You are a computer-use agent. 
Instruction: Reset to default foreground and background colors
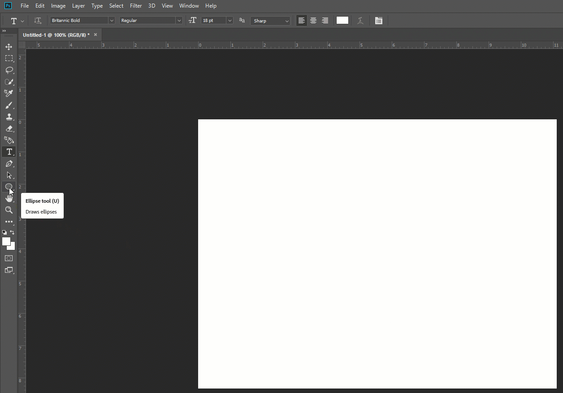point(4,232)
